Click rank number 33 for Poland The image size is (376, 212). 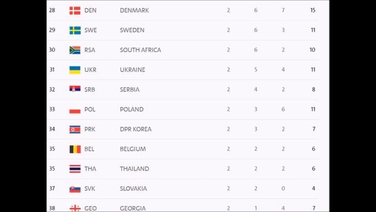tap(52, 110)
